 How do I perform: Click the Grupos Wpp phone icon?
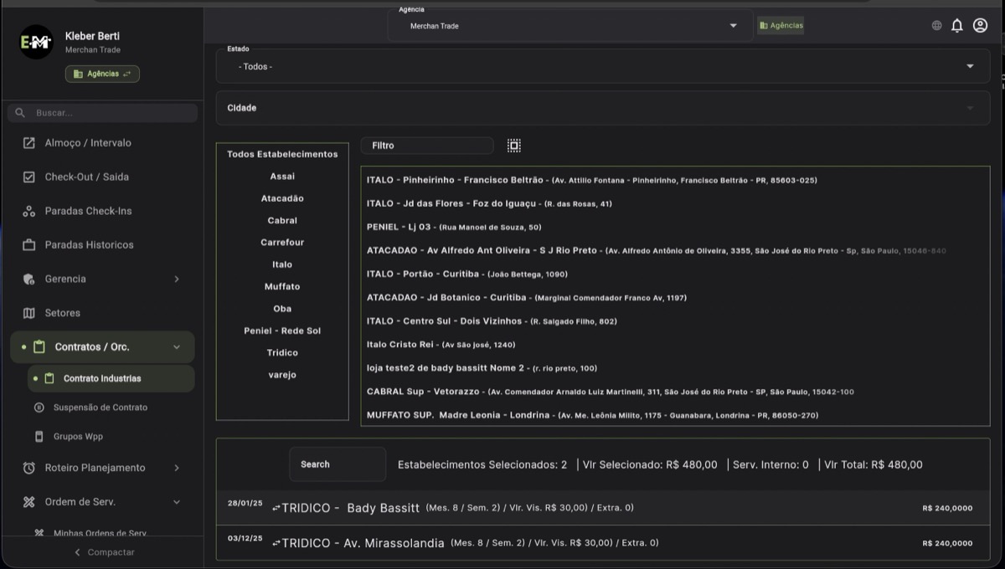point(39,437)
